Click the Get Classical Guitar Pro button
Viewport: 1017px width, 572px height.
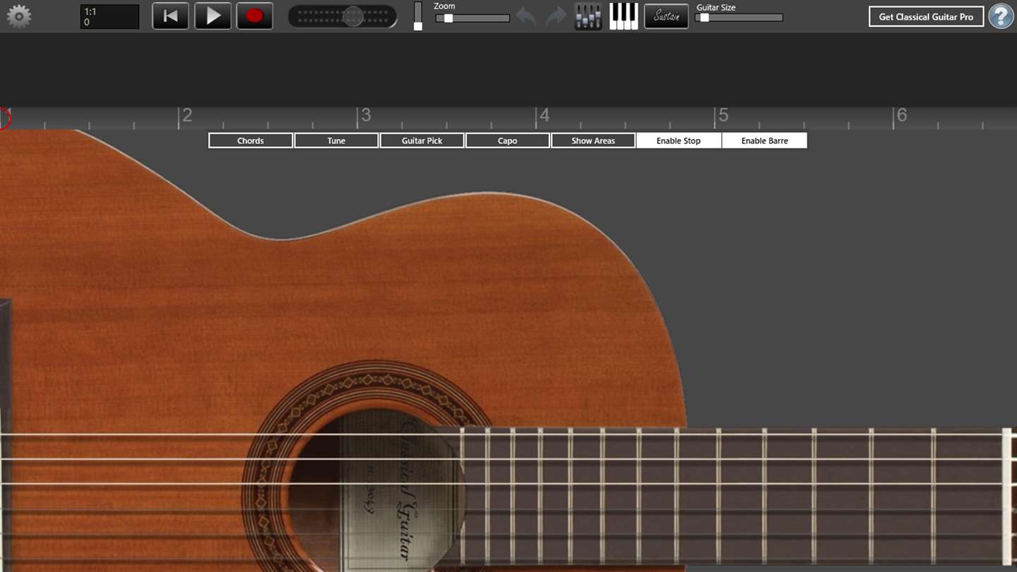point(926,16)
